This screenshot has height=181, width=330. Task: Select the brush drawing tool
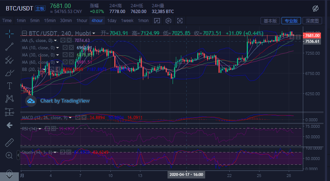tap(9, 73)
